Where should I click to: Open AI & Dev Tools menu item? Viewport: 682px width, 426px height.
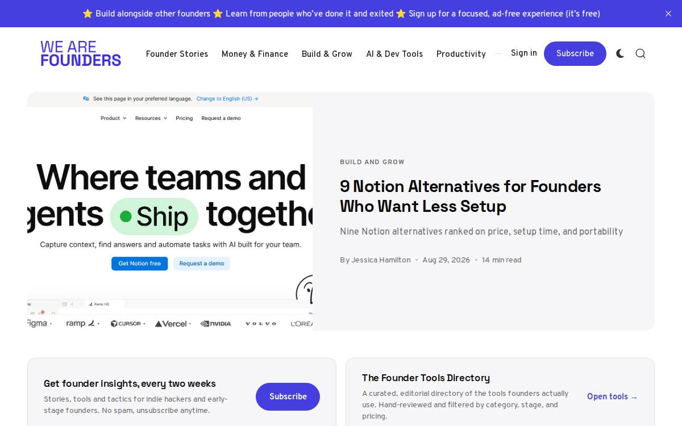point(394,54)
